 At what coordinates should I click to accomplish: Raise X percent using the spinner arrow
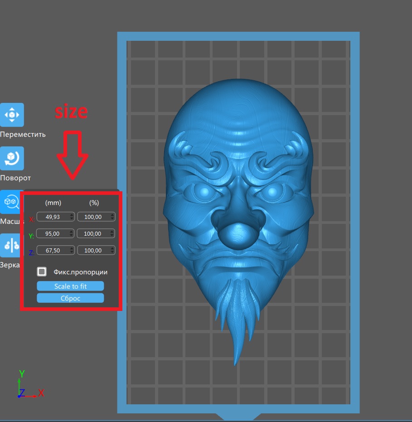click(x=112, y=215)
